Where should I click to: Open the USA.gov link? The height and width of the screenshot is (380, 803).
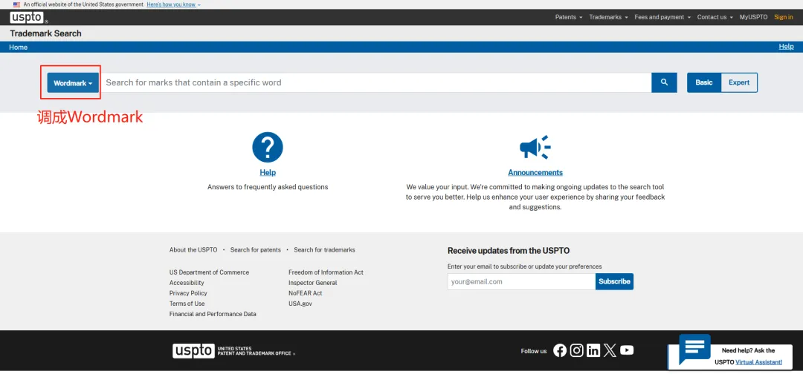point(300,304)
